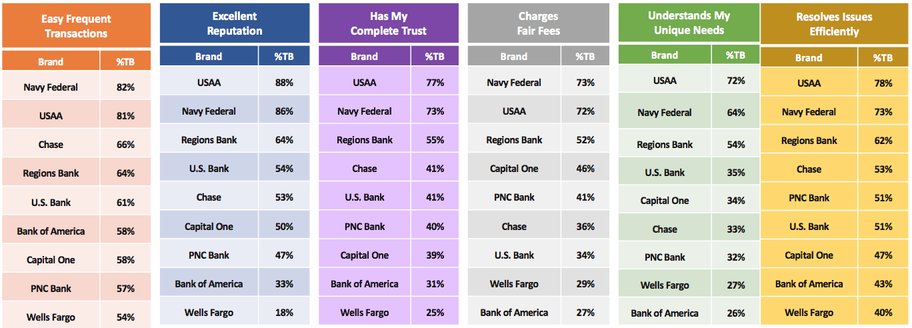Select Navy Federal in Easy Frequent Transactions

[51, 87]
